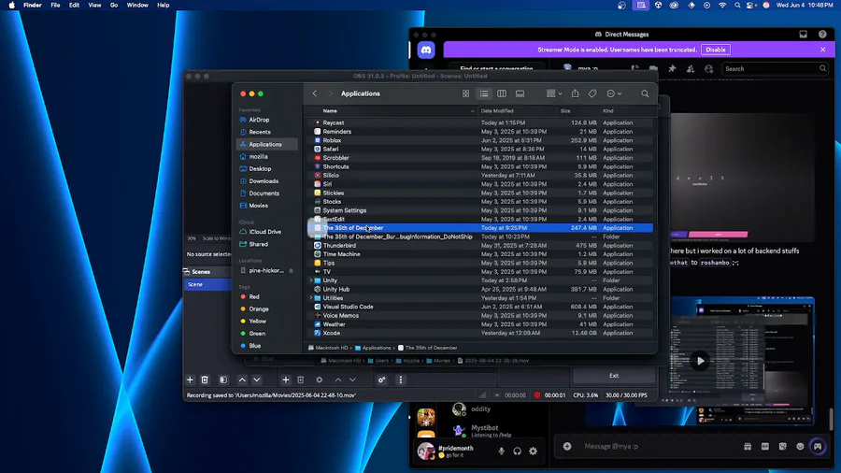Disable Discord Streamer Mode
This screenshot has width=841, height=473.
716,50
